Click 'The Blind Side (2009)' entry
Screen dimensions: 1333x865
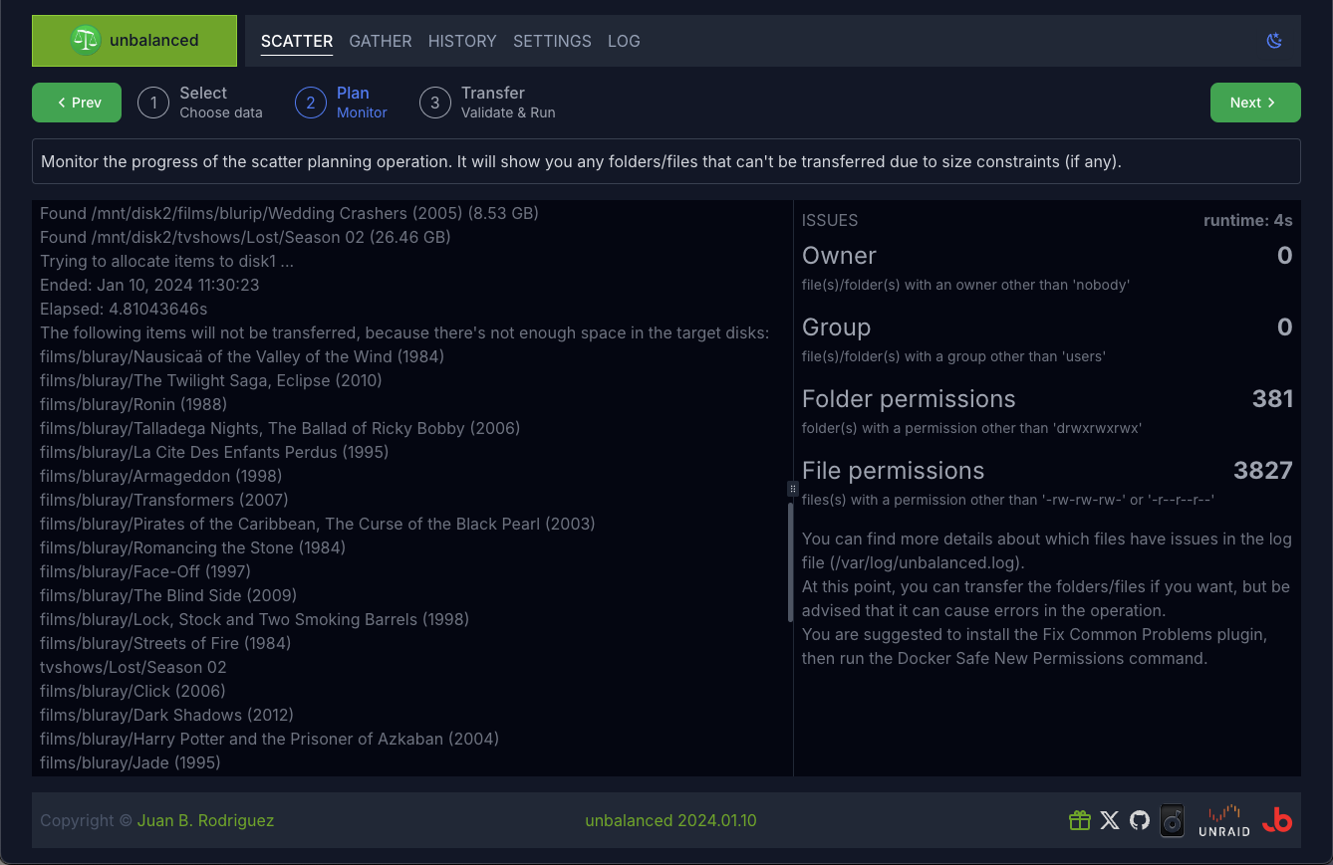(x=168, y=595)
